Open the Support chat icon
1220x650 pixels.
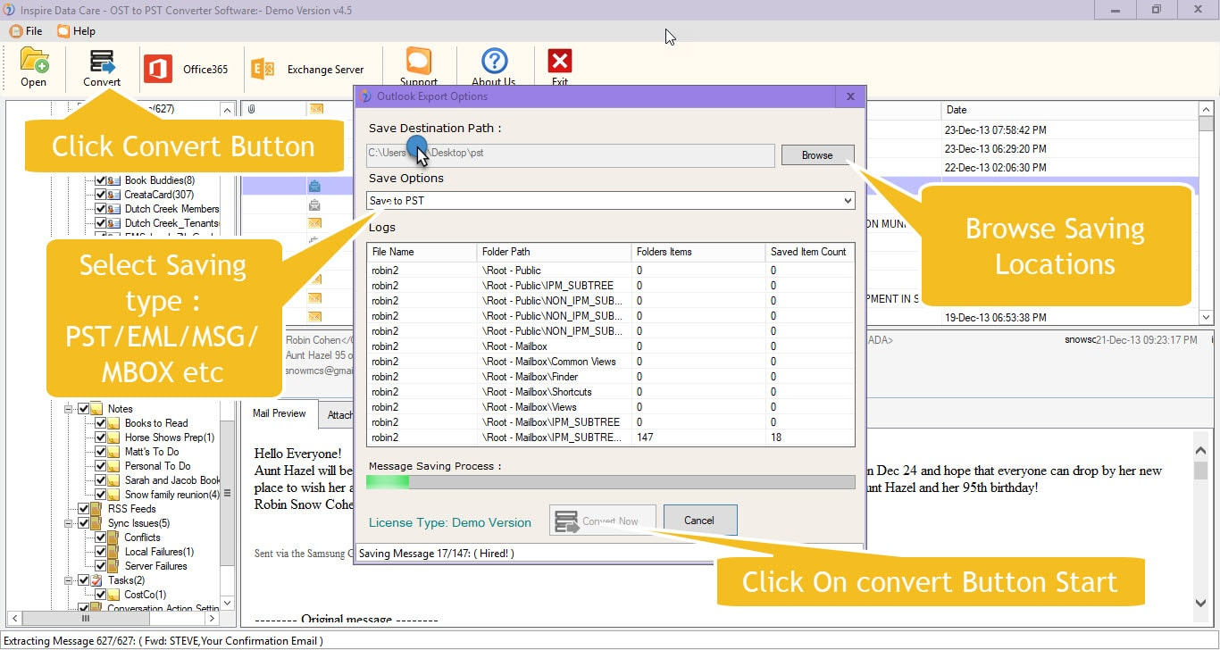click(x=419, y=61)
